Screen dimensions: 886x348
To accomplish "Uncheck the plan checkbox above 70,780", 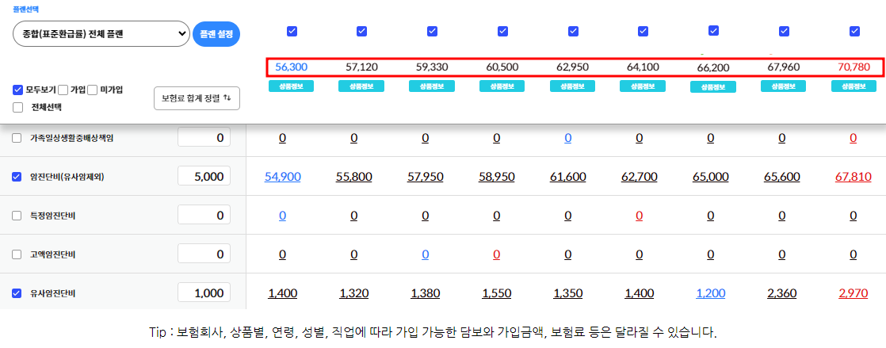I will click(854, 31).
